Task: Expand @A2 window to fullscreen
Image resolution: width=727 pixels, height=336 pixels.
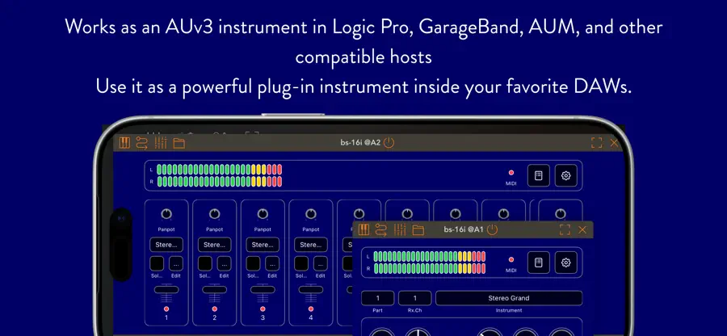Action: (597, 143)
